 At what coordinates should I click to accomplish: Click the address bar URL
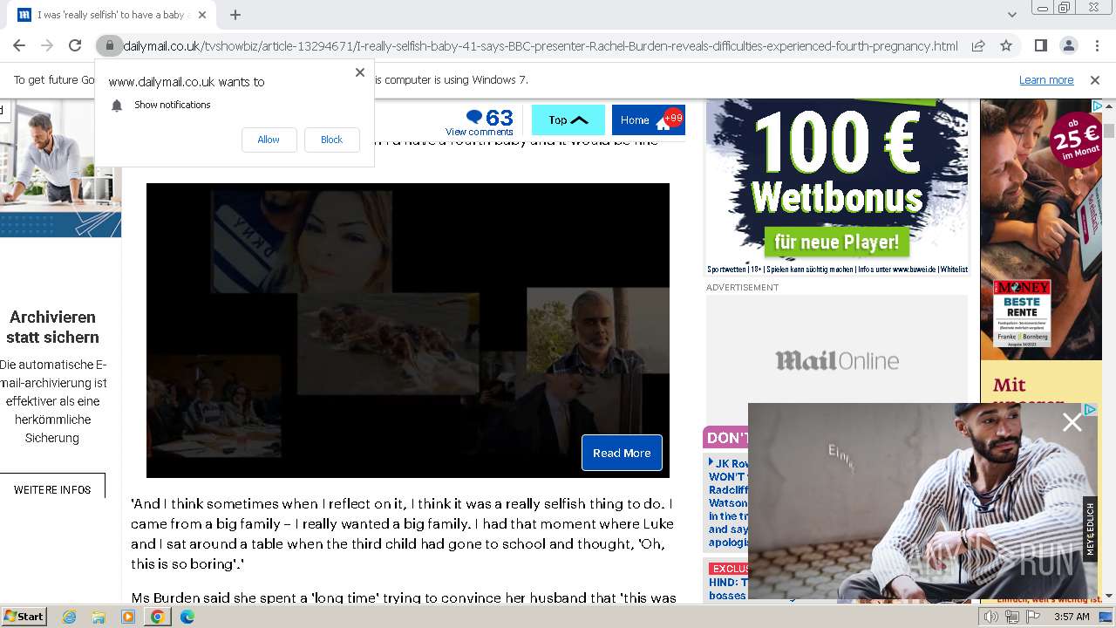[540, 45]
